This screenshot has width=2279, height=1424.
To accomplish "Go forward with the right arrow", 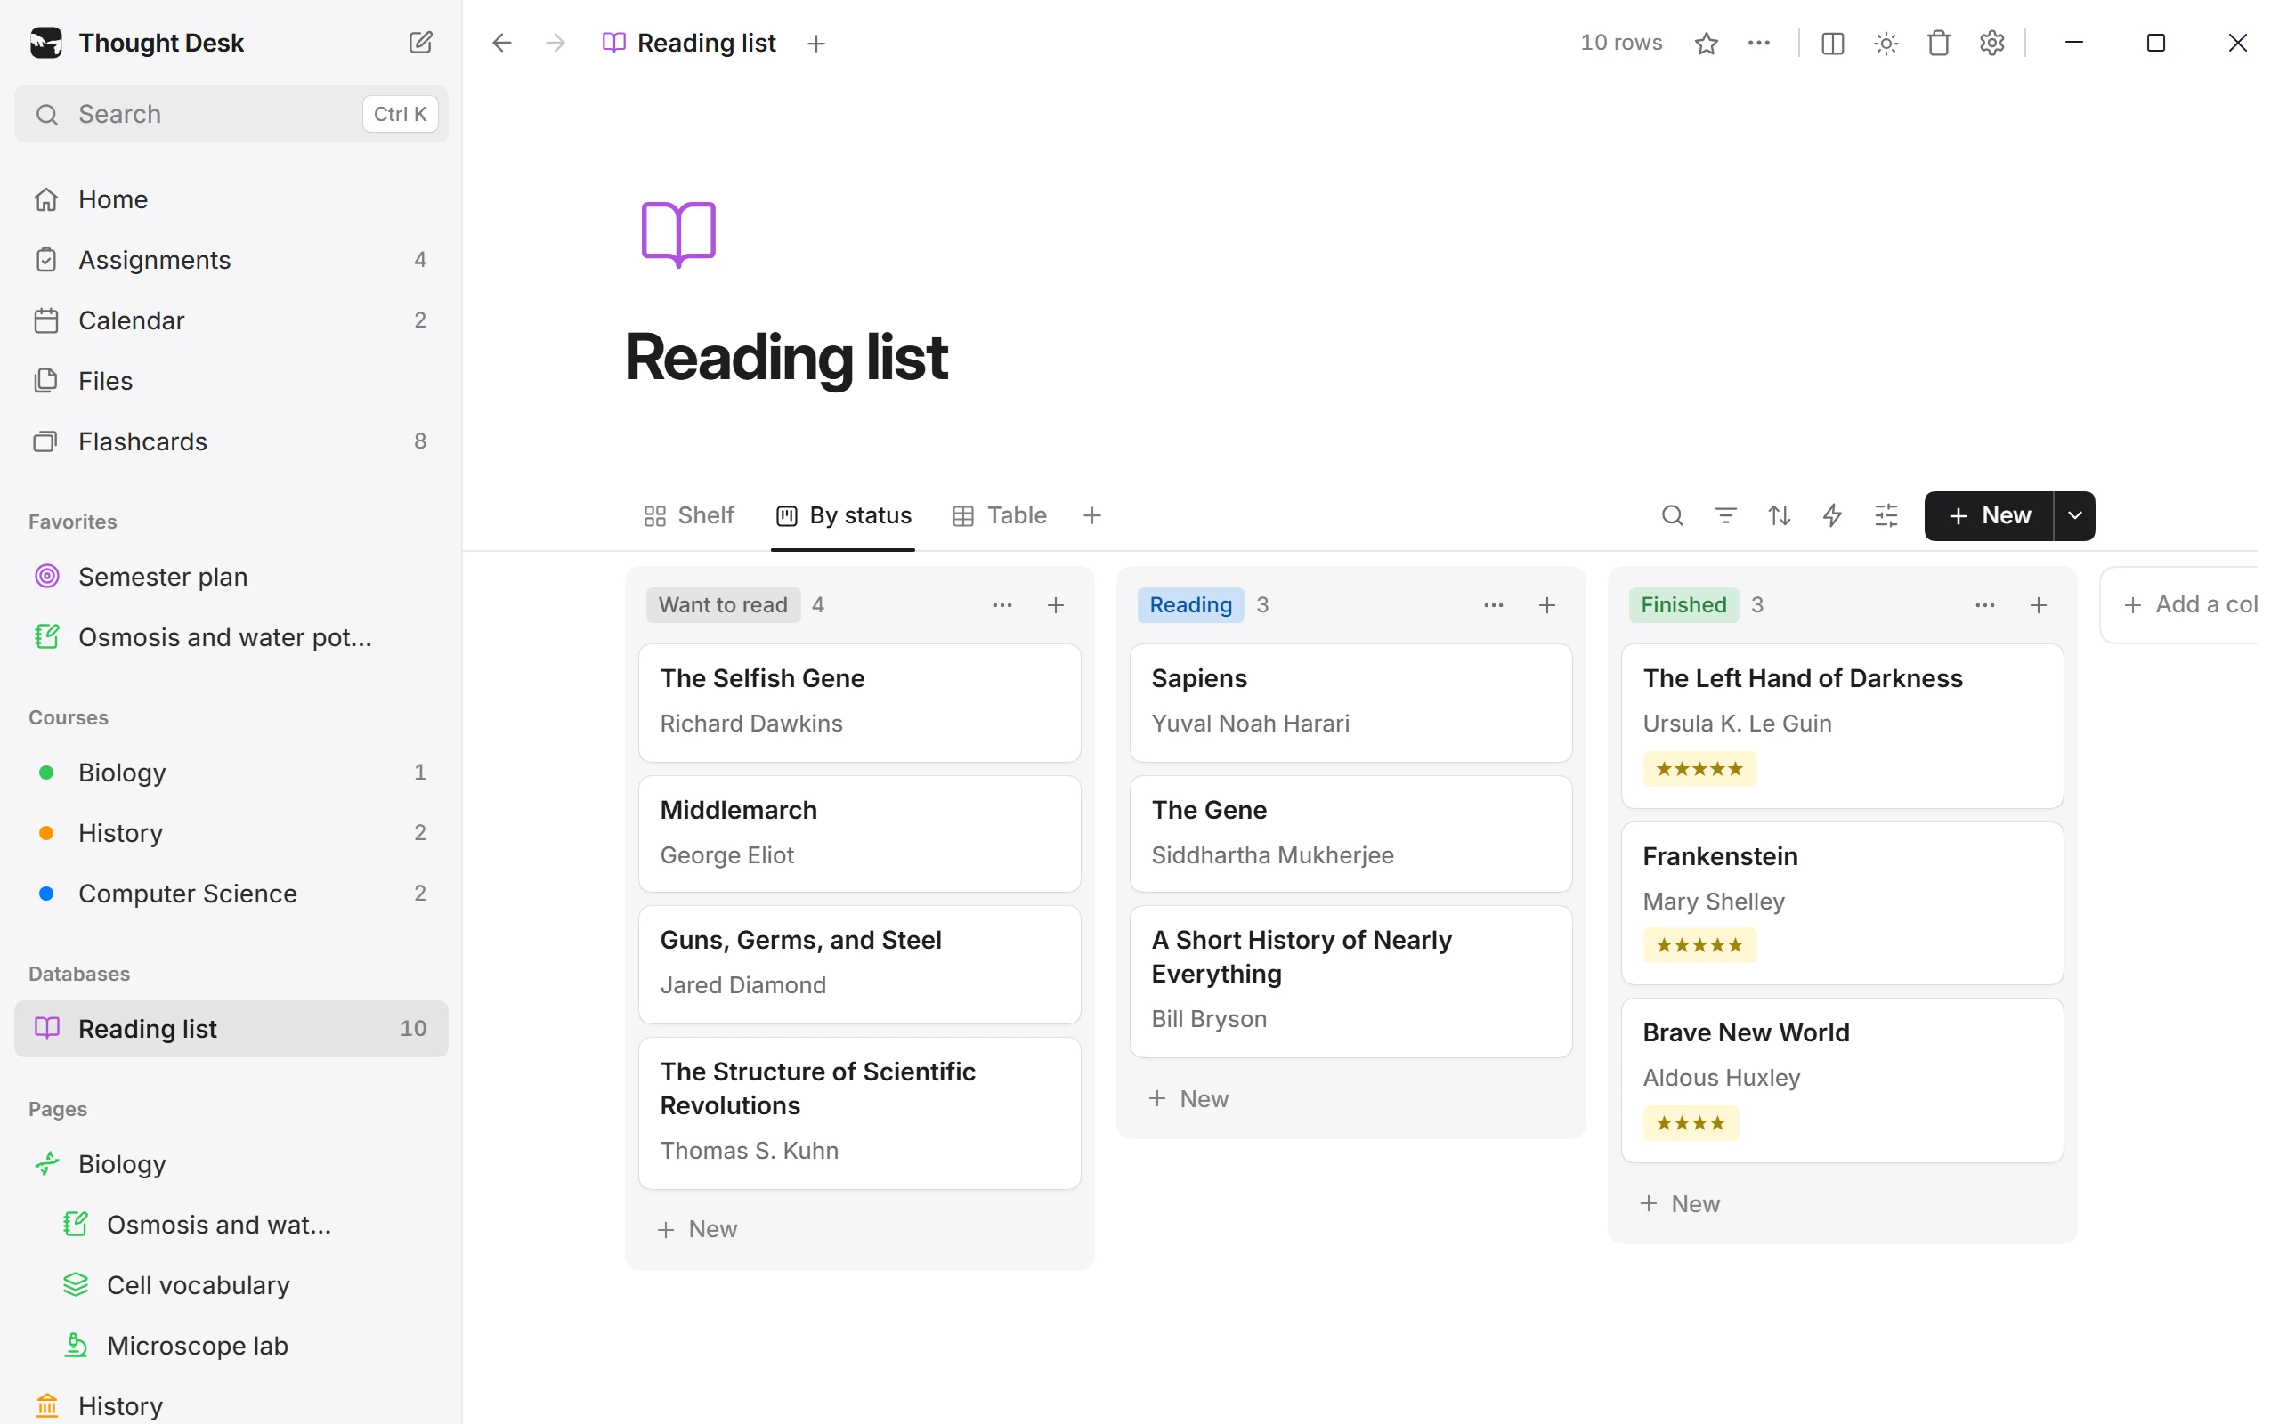I will point(556,43).
